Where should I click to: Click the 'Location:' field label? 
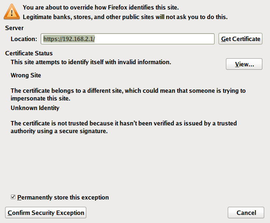pos(24,39)
